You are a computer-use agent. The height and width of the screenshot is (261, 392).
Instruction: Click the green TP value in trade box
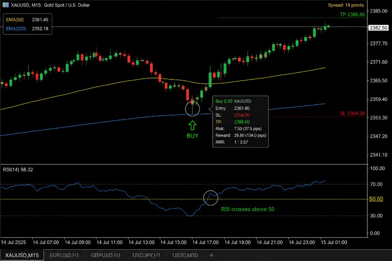click(242, 122)
